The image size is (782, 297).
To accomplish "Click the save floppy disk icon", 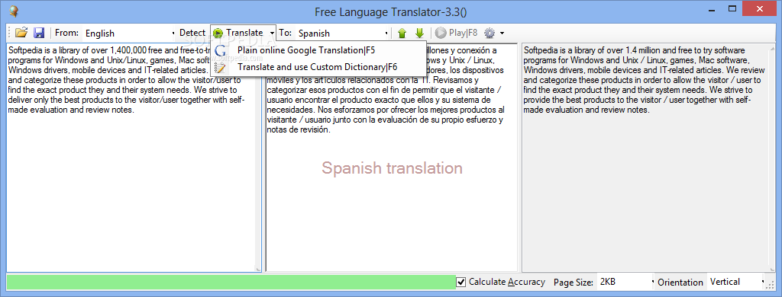I will coord(39,33).
